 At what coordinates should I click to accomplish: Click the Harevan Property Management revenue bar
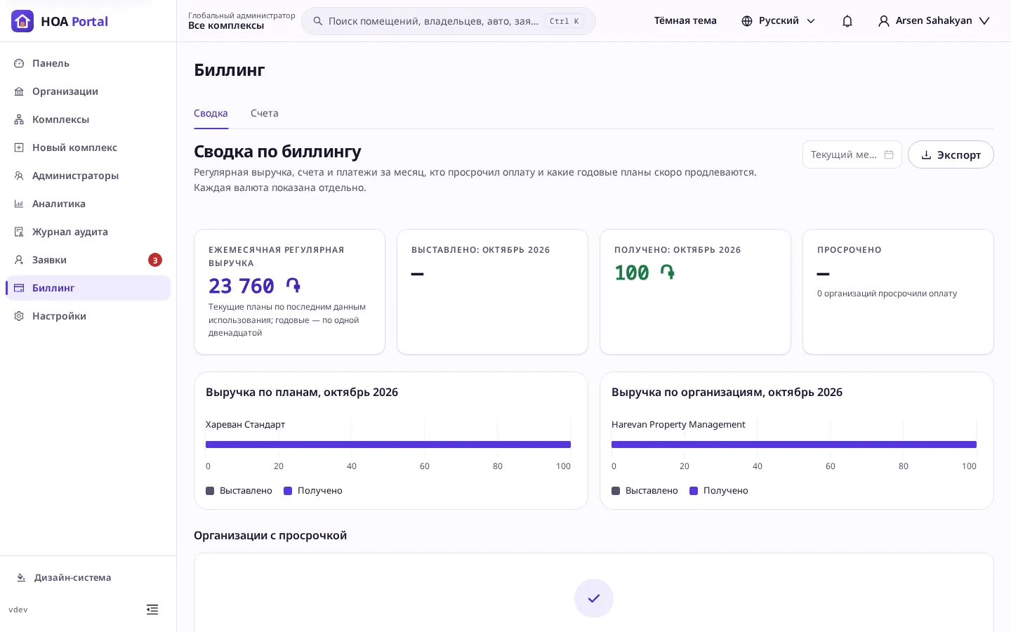[x=794, y=445]
